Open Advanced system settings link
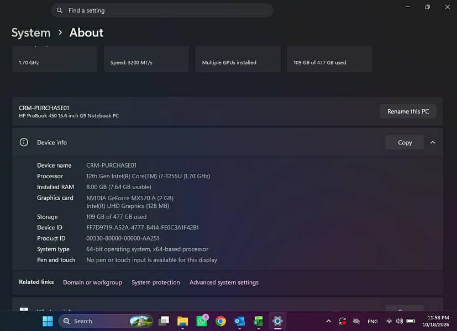 coord(224,282)
